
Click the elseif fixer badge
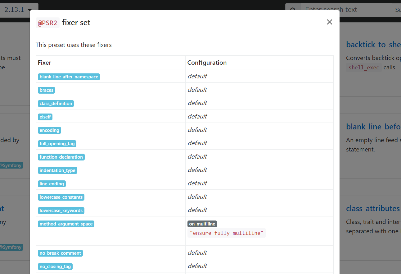pyautogui.click(x=45, y=117)
